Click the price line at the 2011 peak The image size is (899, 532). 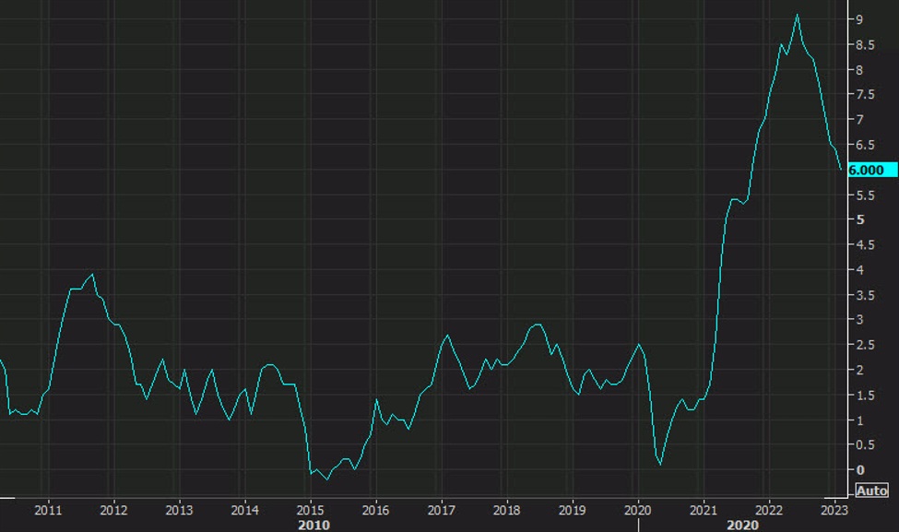[90, 275]
